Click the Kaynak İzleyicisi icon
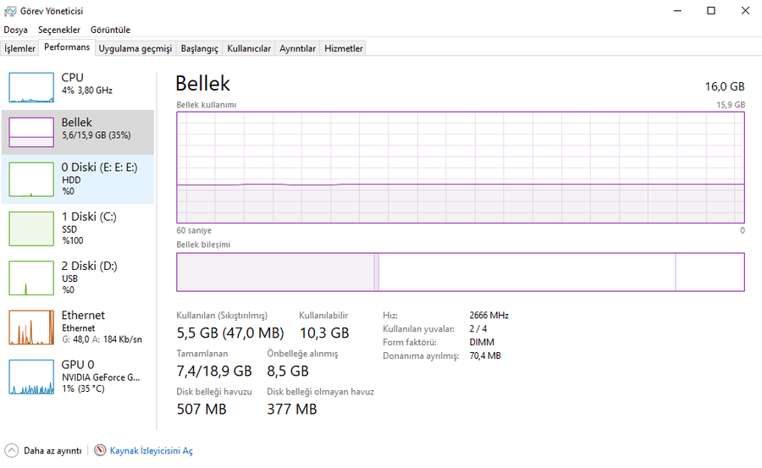762x468 pixels. click(x=101, y=451)
